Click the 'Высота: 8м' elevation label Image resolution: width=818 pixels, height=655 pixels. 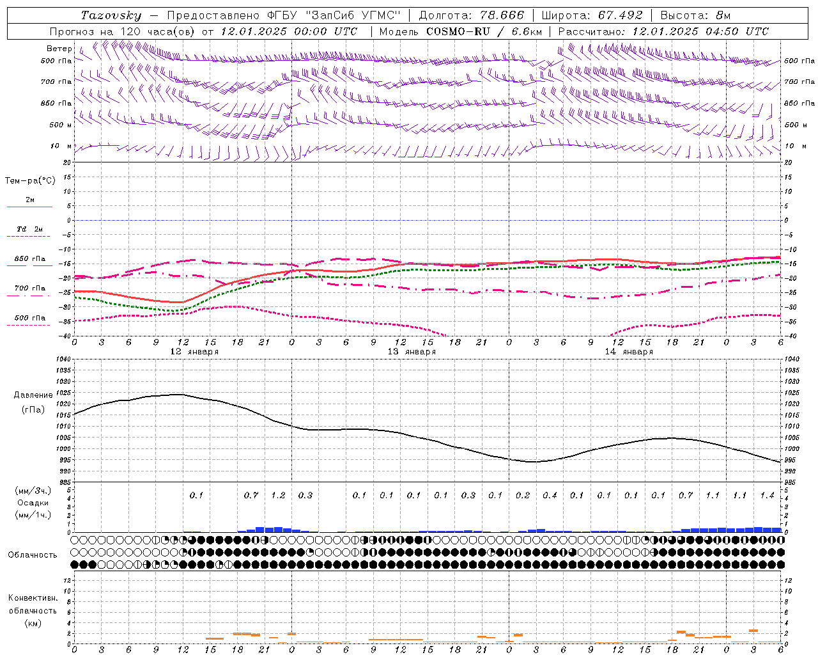(x=695, y=15)
